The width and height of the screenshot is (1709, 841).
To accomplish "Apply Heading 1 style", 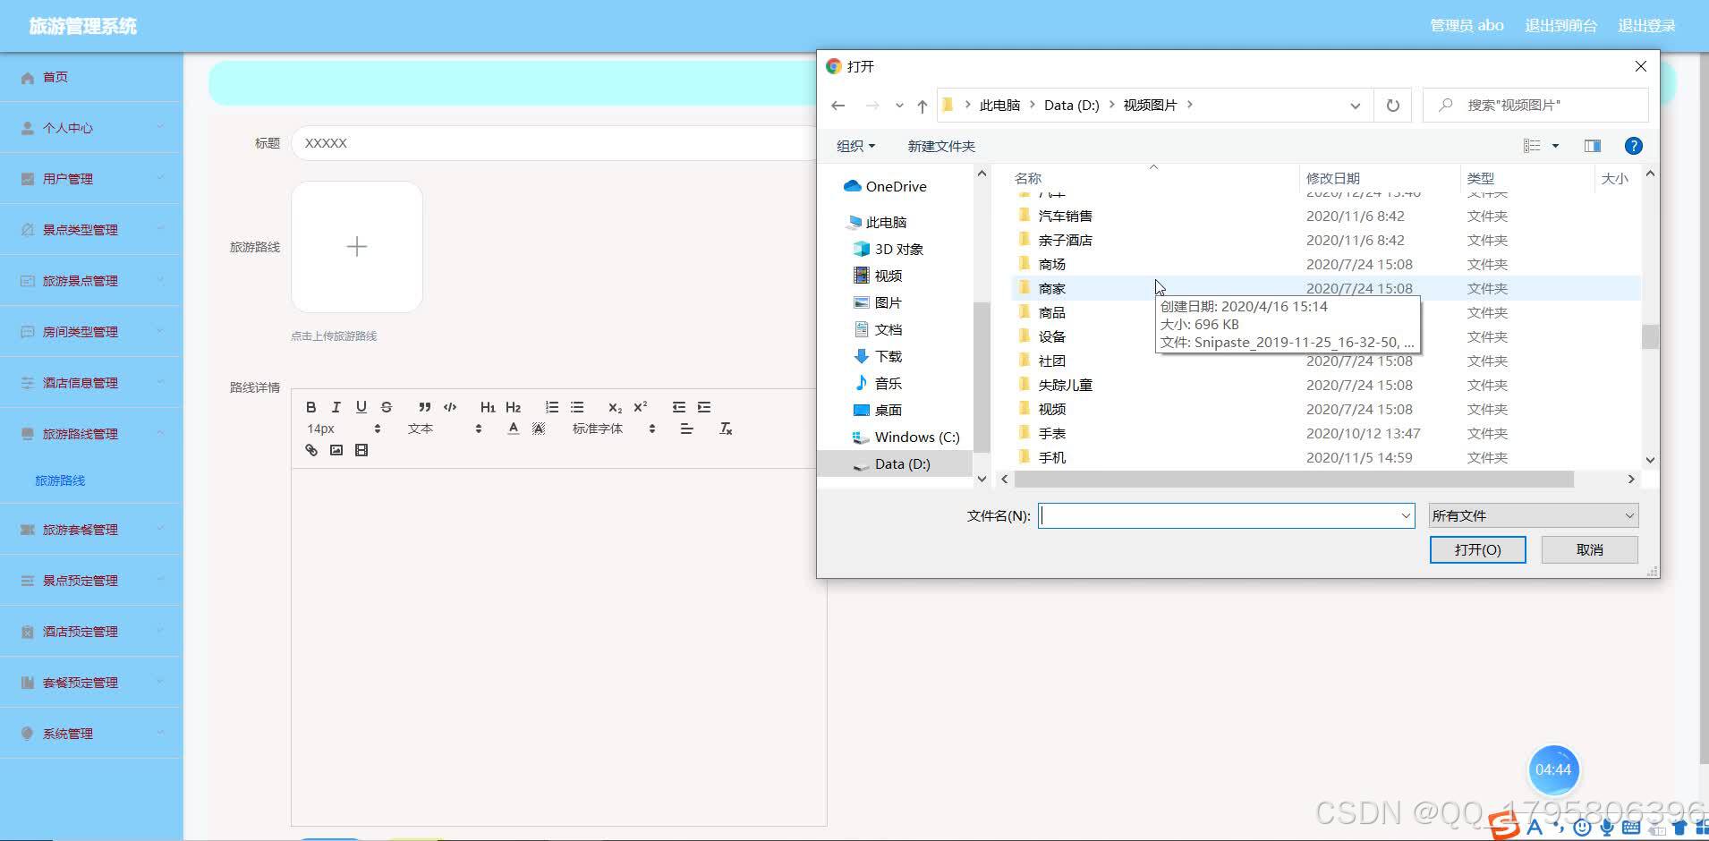I will 488,407.
